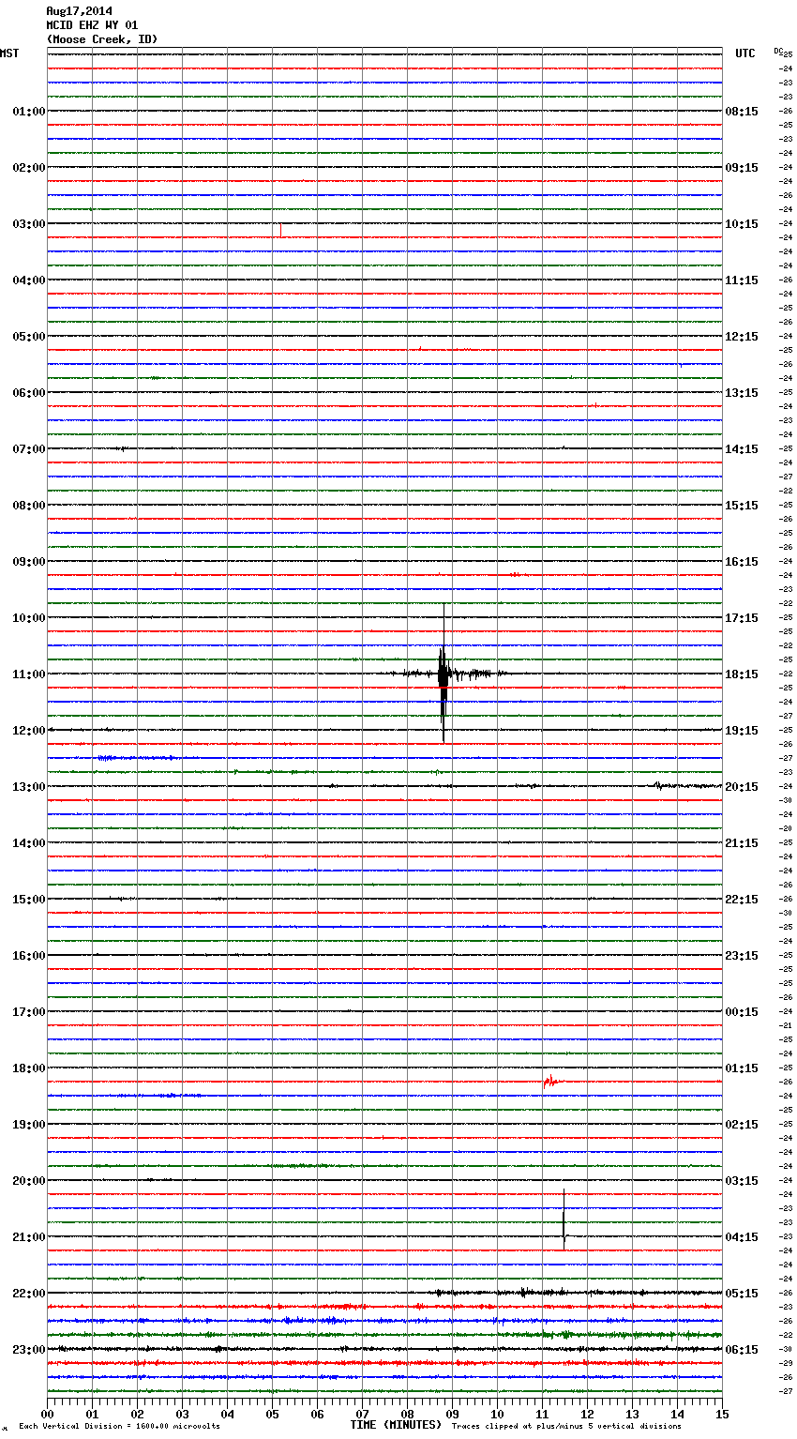Click the 18:00 MST hour label

point(28,1068)
